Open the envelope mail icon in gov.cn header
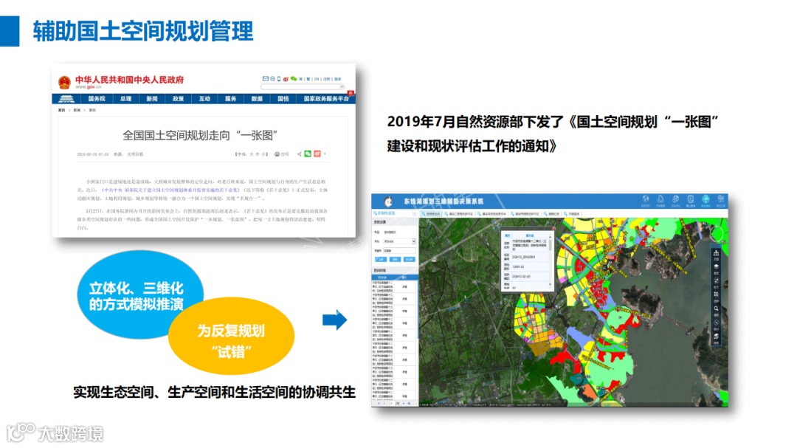Screen dimensions: 797x448 266,79
